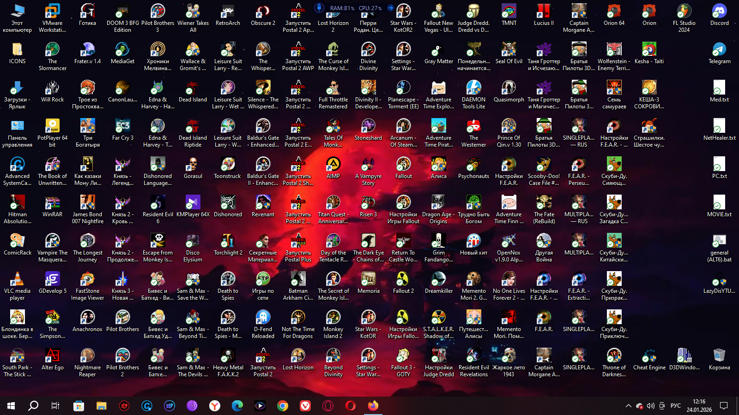Select the general (ALT6).bat file
This screenshot has height=415, width=739.
[719, 247]
